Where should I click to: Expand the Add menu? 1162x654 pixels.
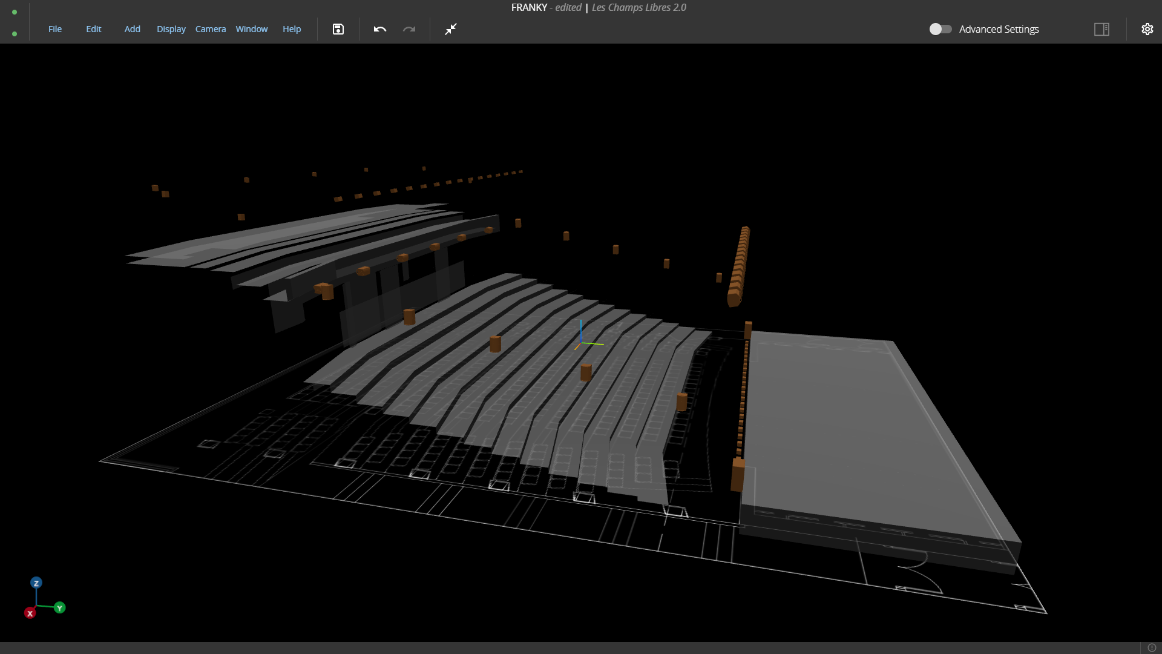pos(132,29)
